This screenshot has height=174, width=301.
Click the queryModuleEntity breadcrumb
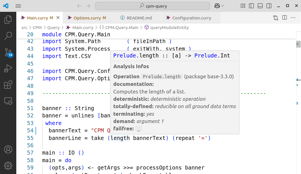[x=169, y=28]
